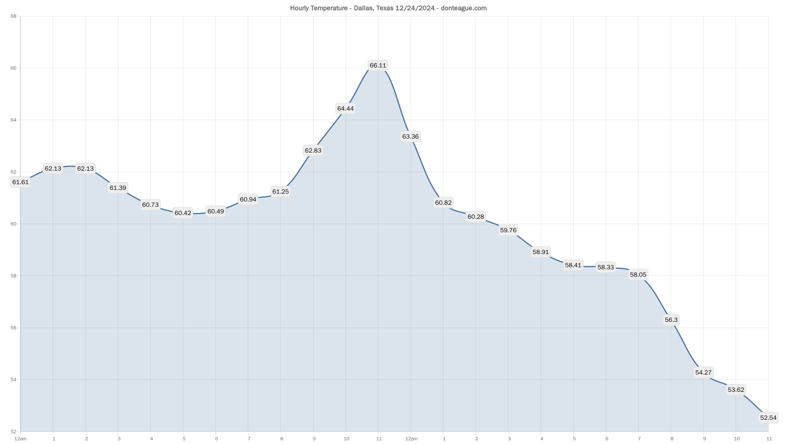Click the 58.33 temperature label
This screenshot has width=789, height=444.
click(x=606, y=267)
